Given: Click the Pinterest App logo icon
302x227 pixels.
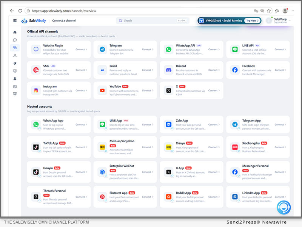Looking at the screenshot, I should (x=102, y=197).
